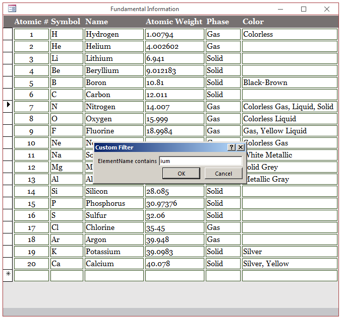Click the Sulfur name cell
Image resolution: width=341 pixels, height=318 pixels.
114,215
